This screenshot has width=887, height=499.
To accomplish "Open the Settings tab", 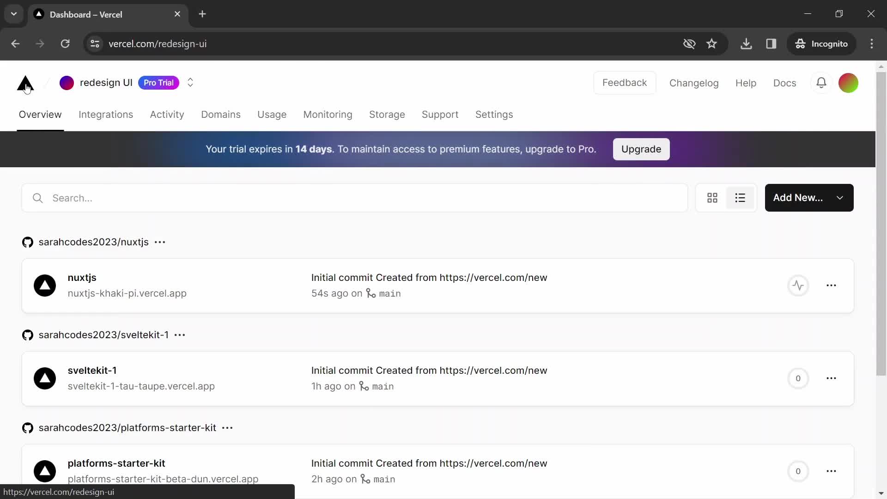I will tap(494, 115).
